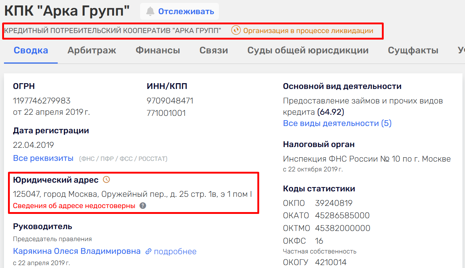Viewport: 465px width, 268px height.
Task: Click the Юридический адрес heading
Action: pos(56,180)
